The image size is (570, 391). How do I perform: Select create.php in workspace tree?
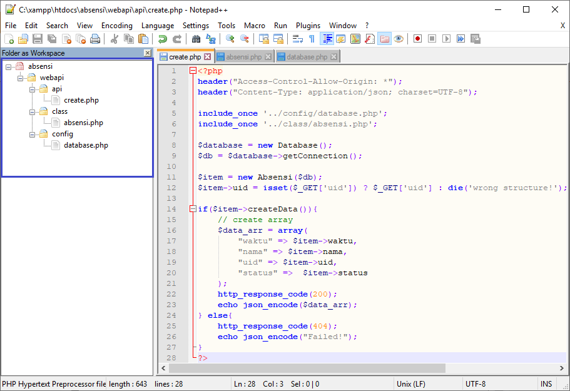tap(81, 100)
